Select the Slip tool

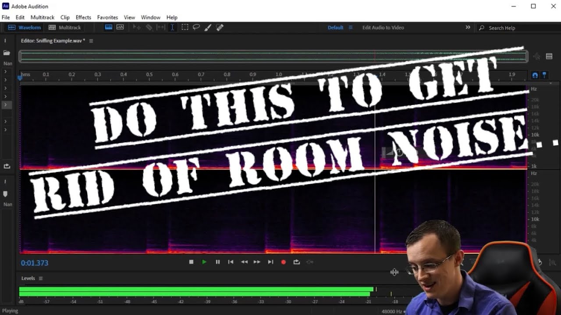[x=161, y=28]
